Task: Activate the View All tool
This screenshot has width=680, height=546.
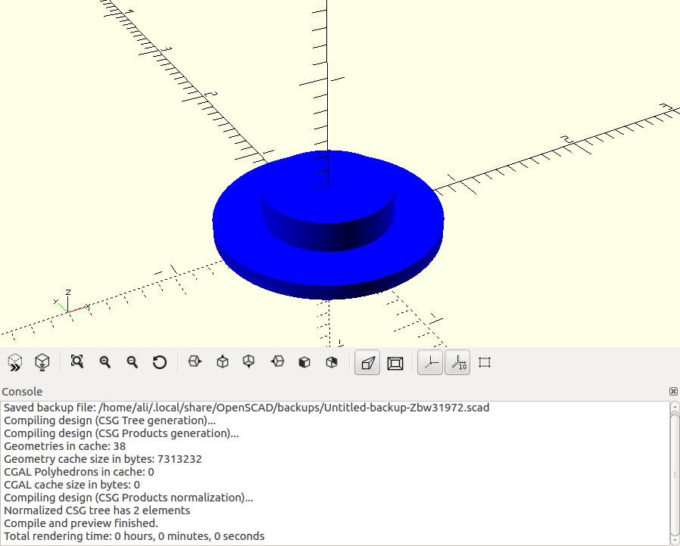Action: click(76, 362)
